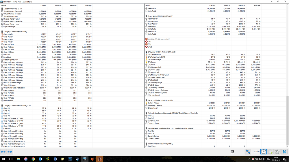Image resolution: width=289 pixels, height=162 pixels.
Task: Open Steam from the taskbar
Action: (x=77, y=159)
